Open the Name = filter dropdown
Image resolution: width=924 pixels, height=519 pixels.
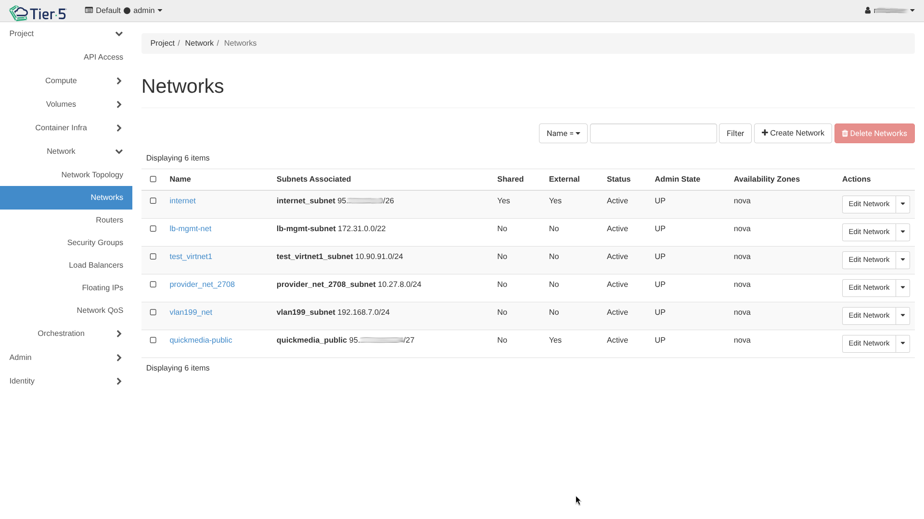[x=563, y=134]
